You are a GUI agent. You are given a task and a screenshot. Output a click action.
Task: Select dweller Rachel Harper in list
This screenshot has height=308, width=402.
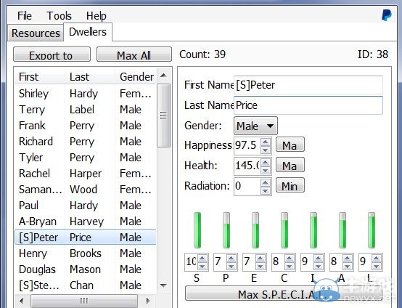click(86, 174)
